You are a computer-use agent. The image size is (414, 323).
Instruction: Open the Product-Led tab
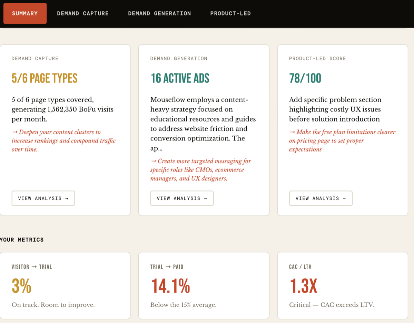coord(230,13)
